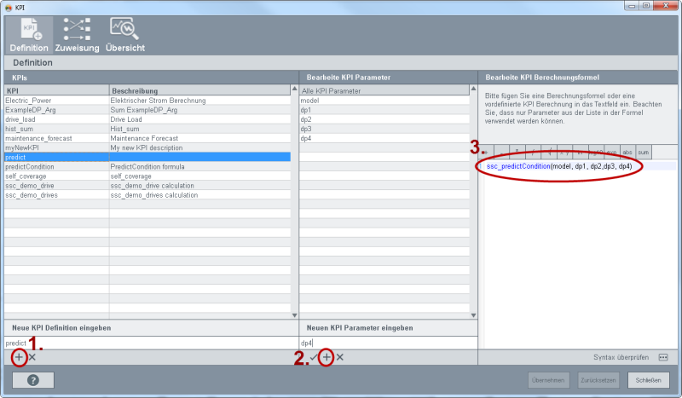Open the Übersicht view
The height and width of the screenshot is (398, 682).
(124, 34)
